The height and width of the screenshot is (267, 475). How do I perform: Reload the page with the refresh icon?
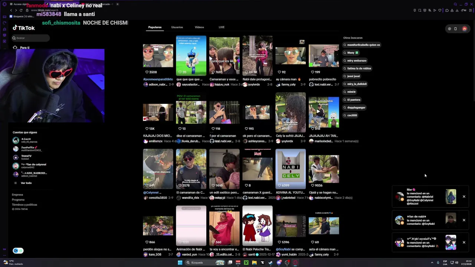click(21, 10)
